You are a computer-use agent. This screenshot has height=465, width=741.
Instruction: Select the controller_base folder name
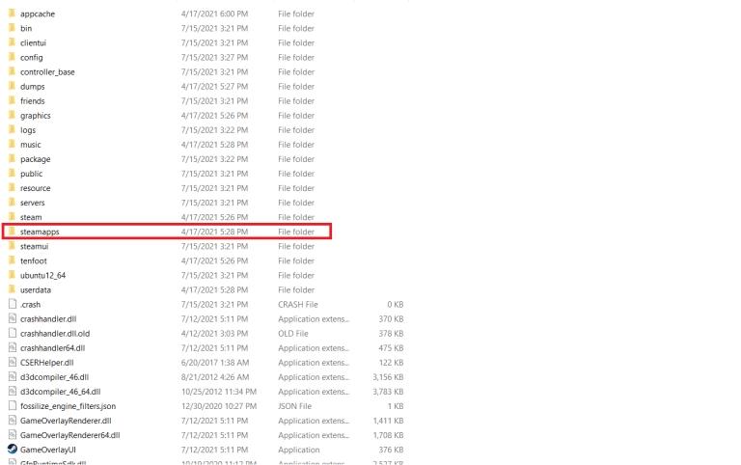coord(47,72)
